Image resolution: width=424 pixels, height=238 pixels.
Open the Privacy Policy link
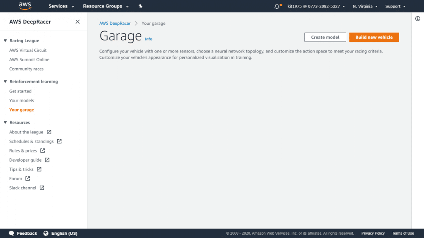[x=373, y=233]
